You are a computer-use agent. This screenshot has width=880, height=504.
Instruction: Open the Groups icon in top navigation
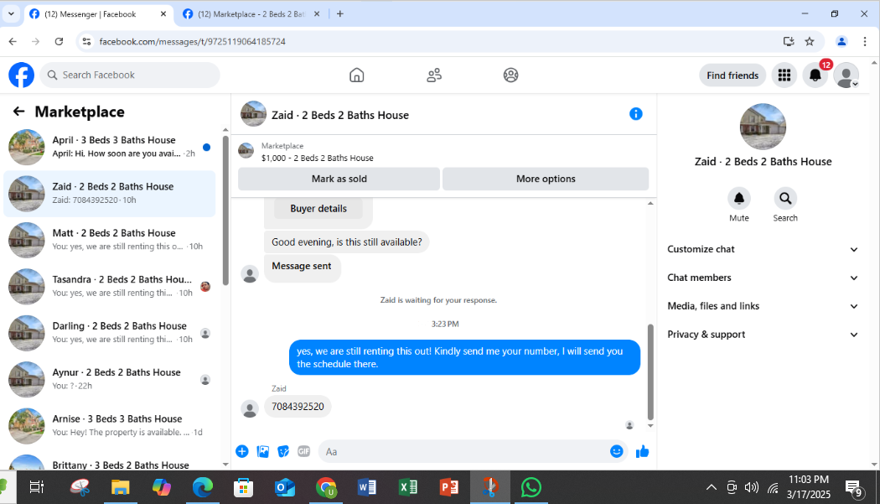tap(510, 75)
